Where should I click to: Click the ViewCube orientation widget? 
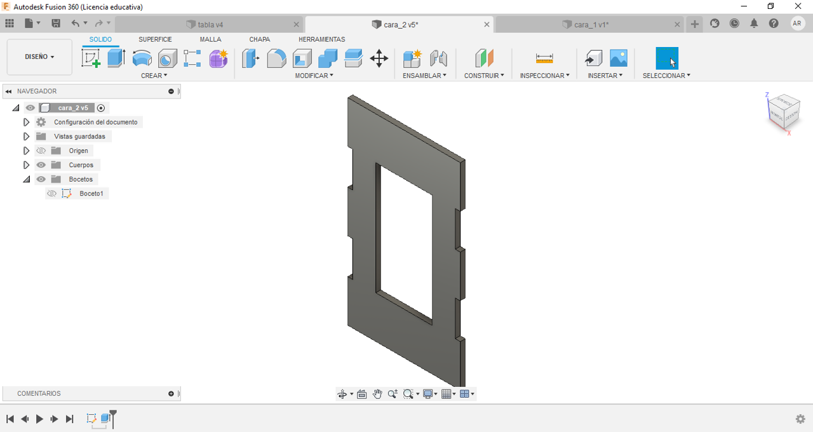tap(784, 112)
